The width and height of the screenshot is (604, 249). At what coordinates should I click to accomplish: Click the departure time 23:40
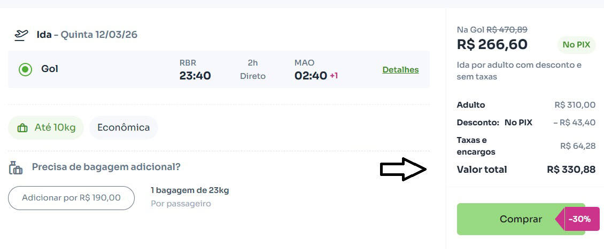tap(195, 76)
